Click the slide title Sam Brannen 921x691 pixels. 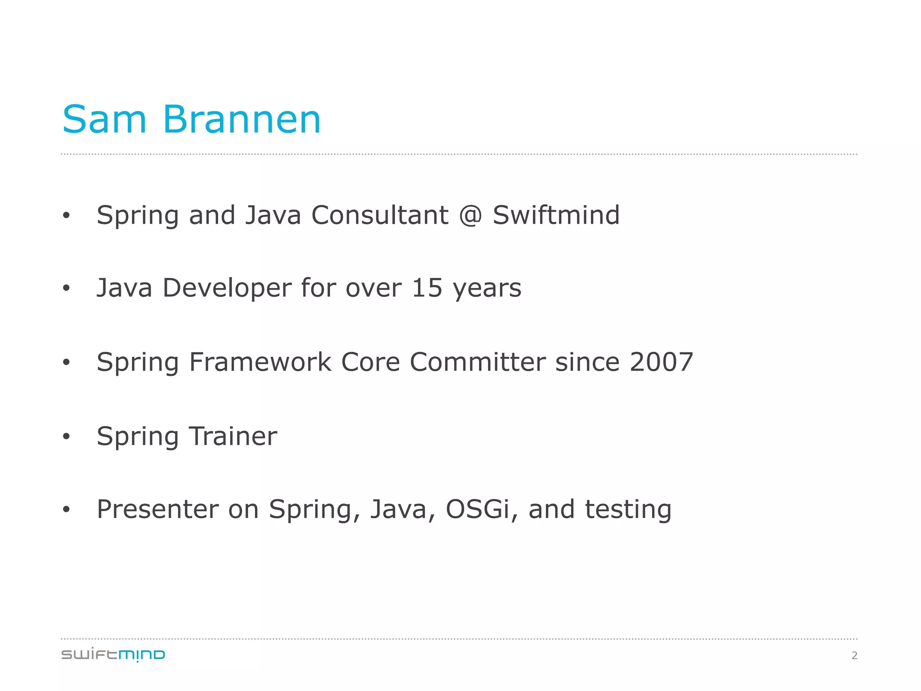click(192, 120)
